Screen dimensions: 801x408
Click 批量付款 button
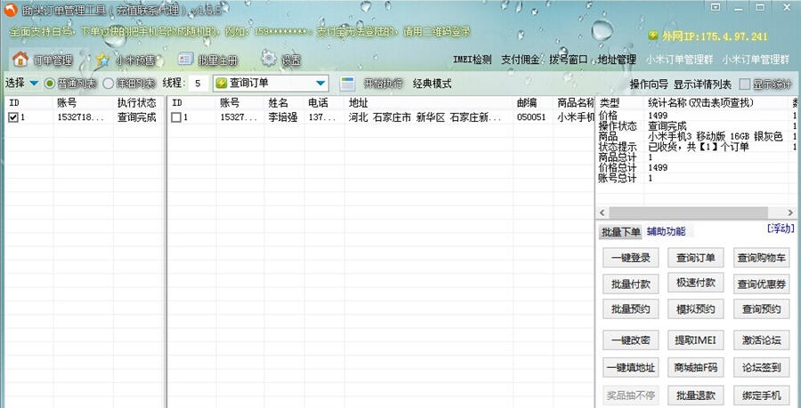click(631, 284)
